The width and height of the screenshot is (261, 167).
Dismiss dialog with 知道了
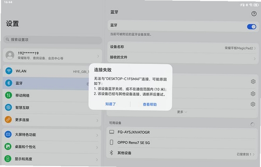pos(110,104)
